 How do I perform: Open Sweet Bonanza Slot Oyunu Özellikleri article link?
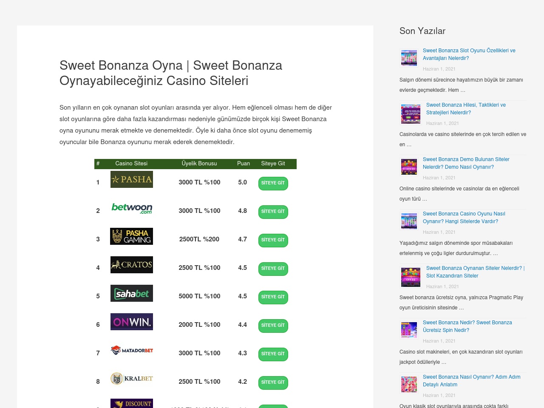tap(469, 54)
